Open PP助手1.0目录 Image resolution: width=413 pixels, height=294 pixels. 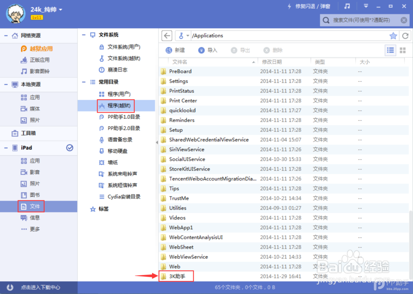120,117
